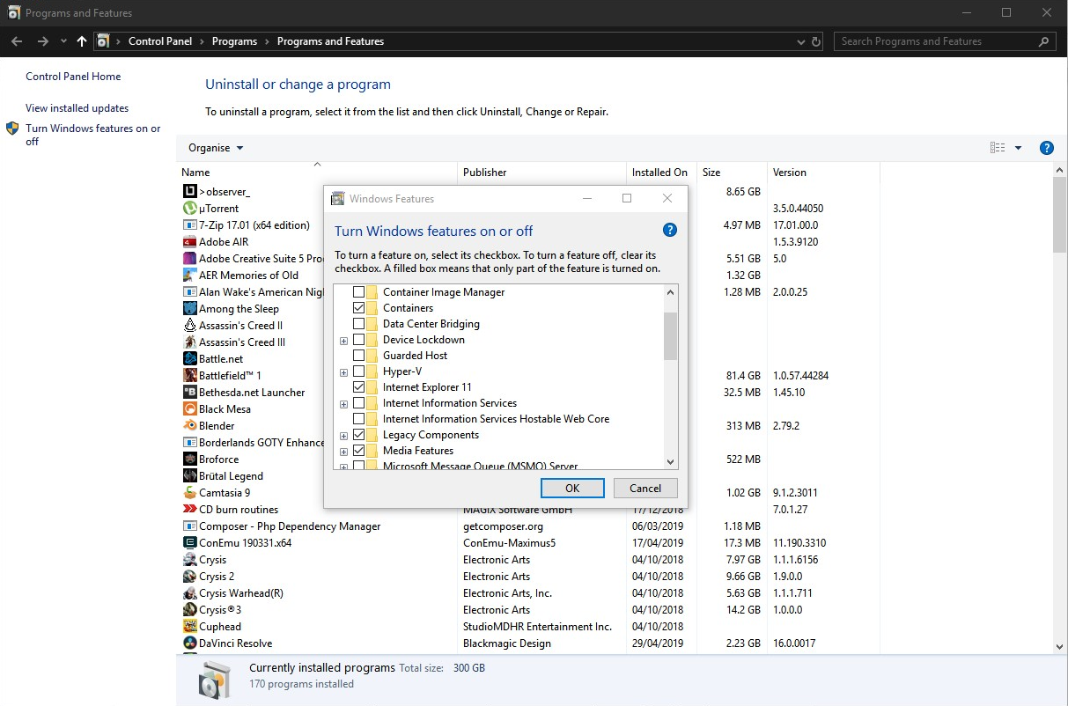Click the >observer_ program icon
Screen dimensions: 1068x706
pyautogui.click(x=189, y=191)
